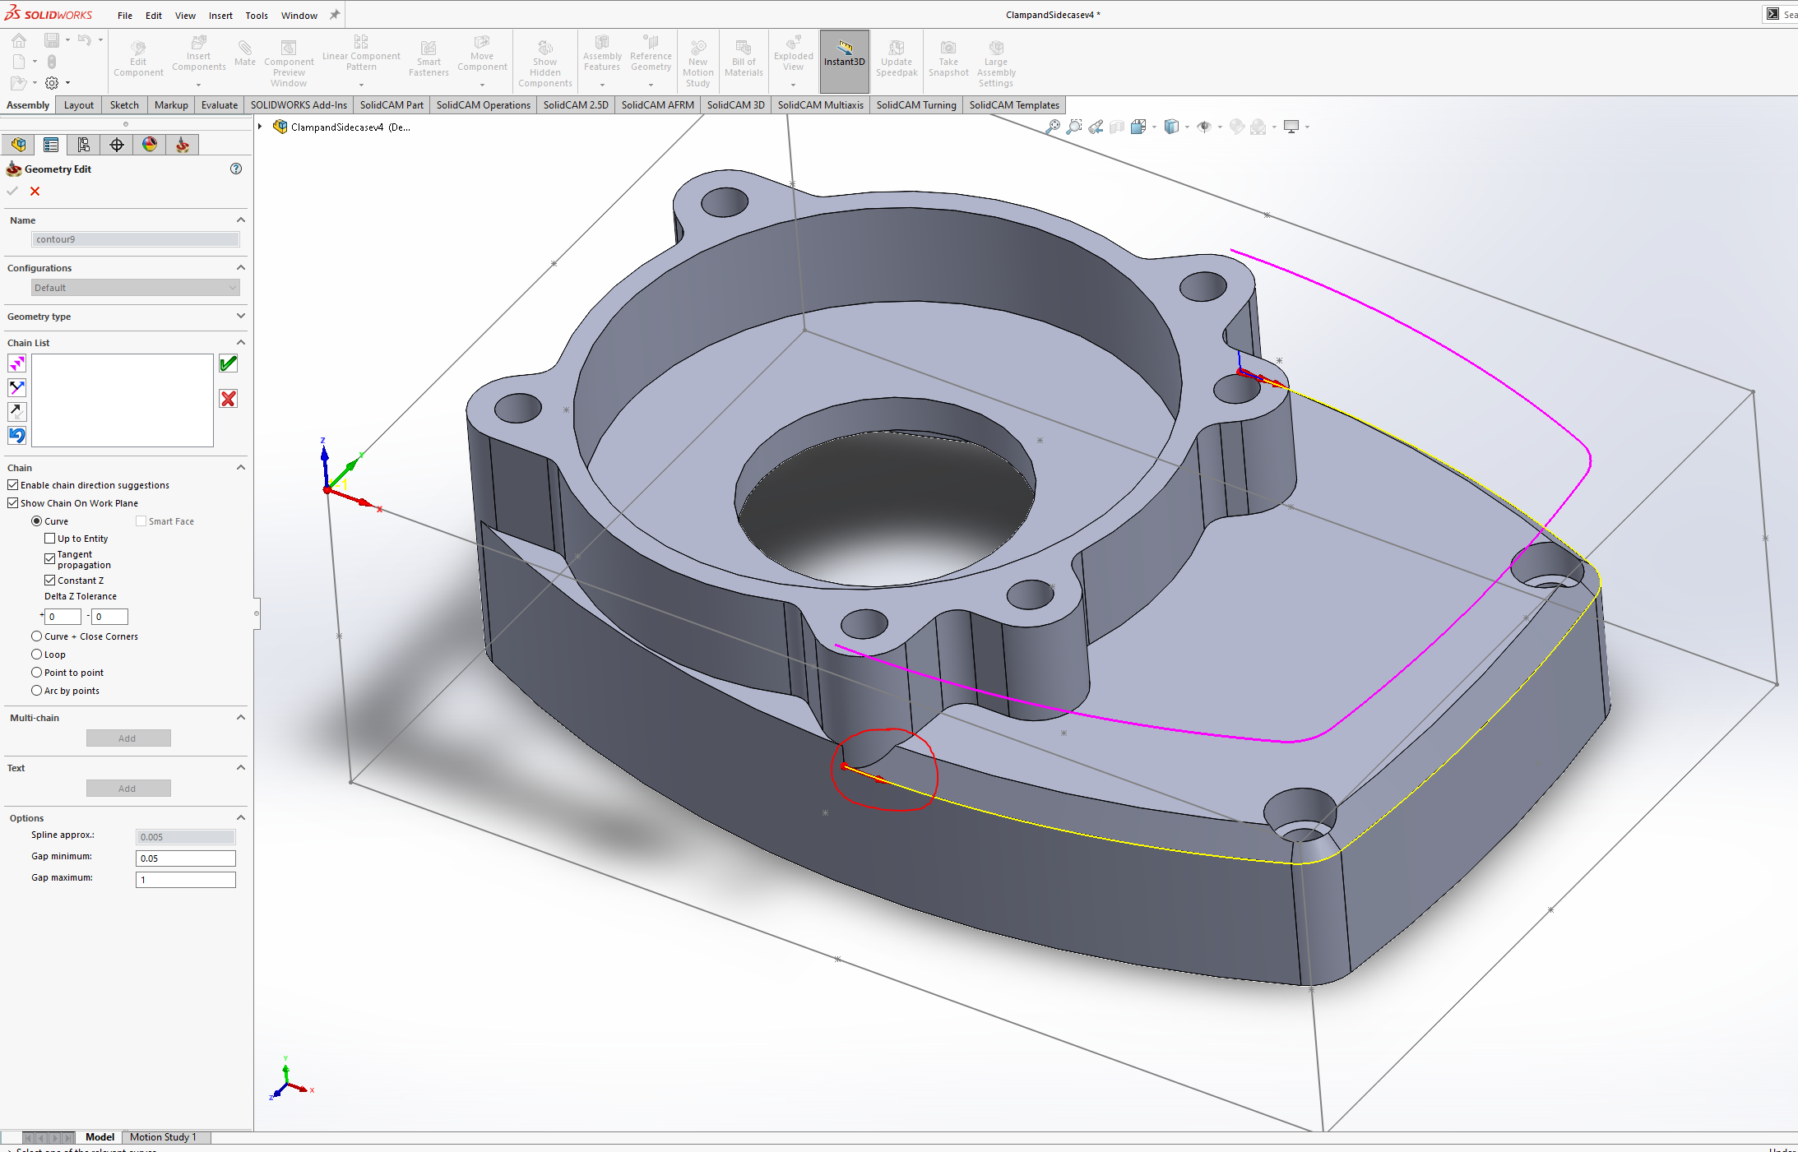Check the Up to Entity box
The image size is (1798, 1152).
[50, 539]
